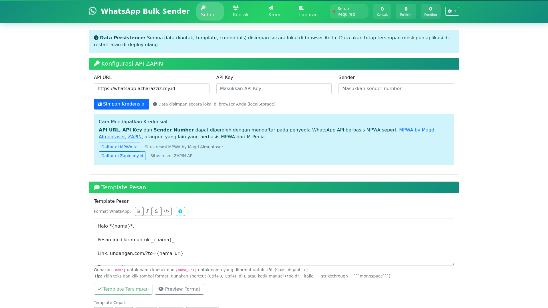Click the 'Format WhatsApp:' label
The image size is (548, 308).
click(112, 212)
